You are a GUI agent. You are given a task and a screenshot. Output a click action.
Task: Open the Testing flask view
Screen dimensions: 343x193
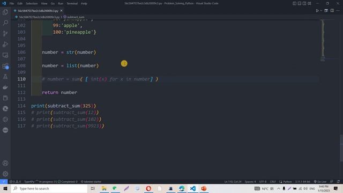(5, 77)
